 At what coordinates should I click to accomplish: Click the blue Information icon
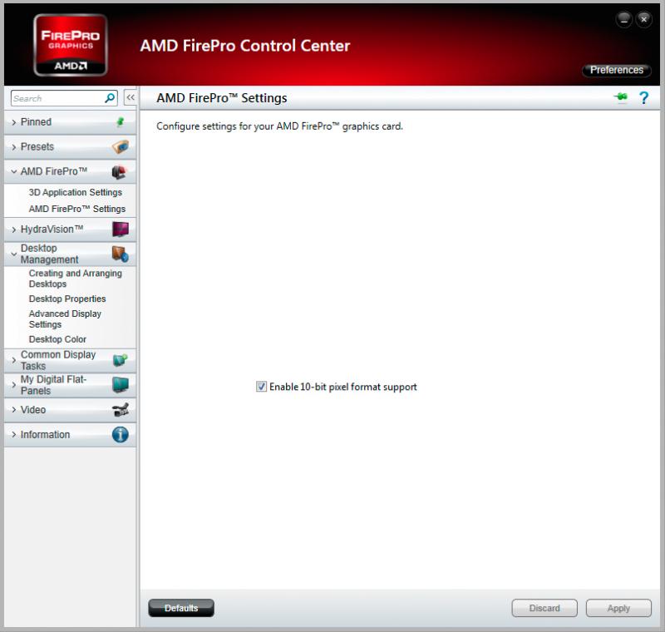point(121,435)
